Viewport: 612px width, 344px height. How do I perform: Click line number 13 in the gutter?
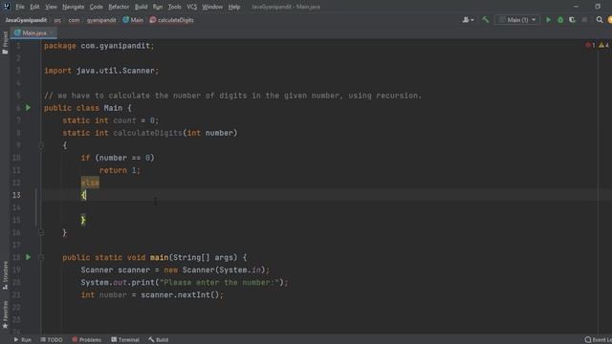pos(16,195)
